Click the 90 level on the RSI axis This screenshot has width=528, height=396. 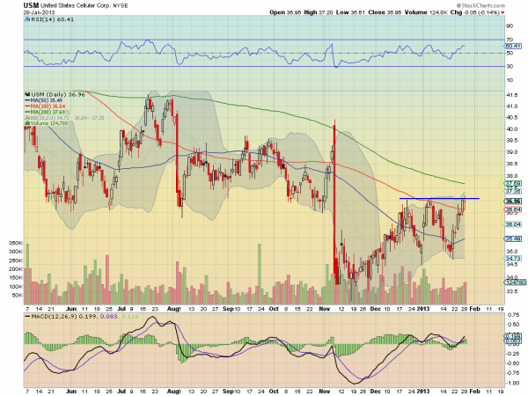[x=510, y=26]
